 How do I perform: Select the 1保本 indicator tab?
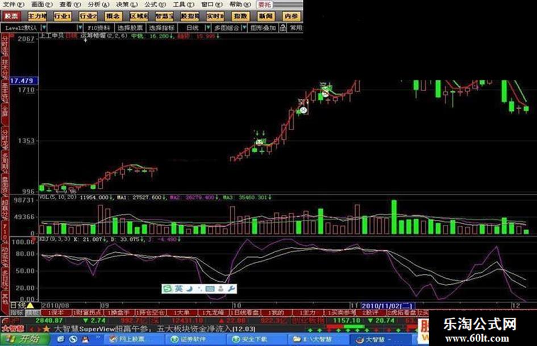pos(56,312)
